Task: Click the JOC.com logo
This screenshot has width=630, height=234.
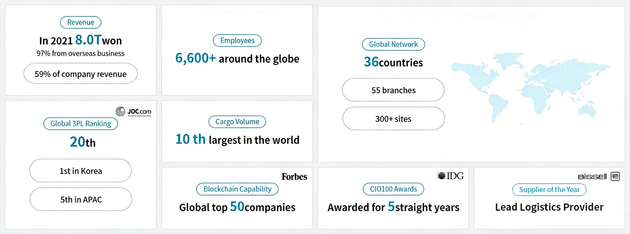Action: [133, 112]
